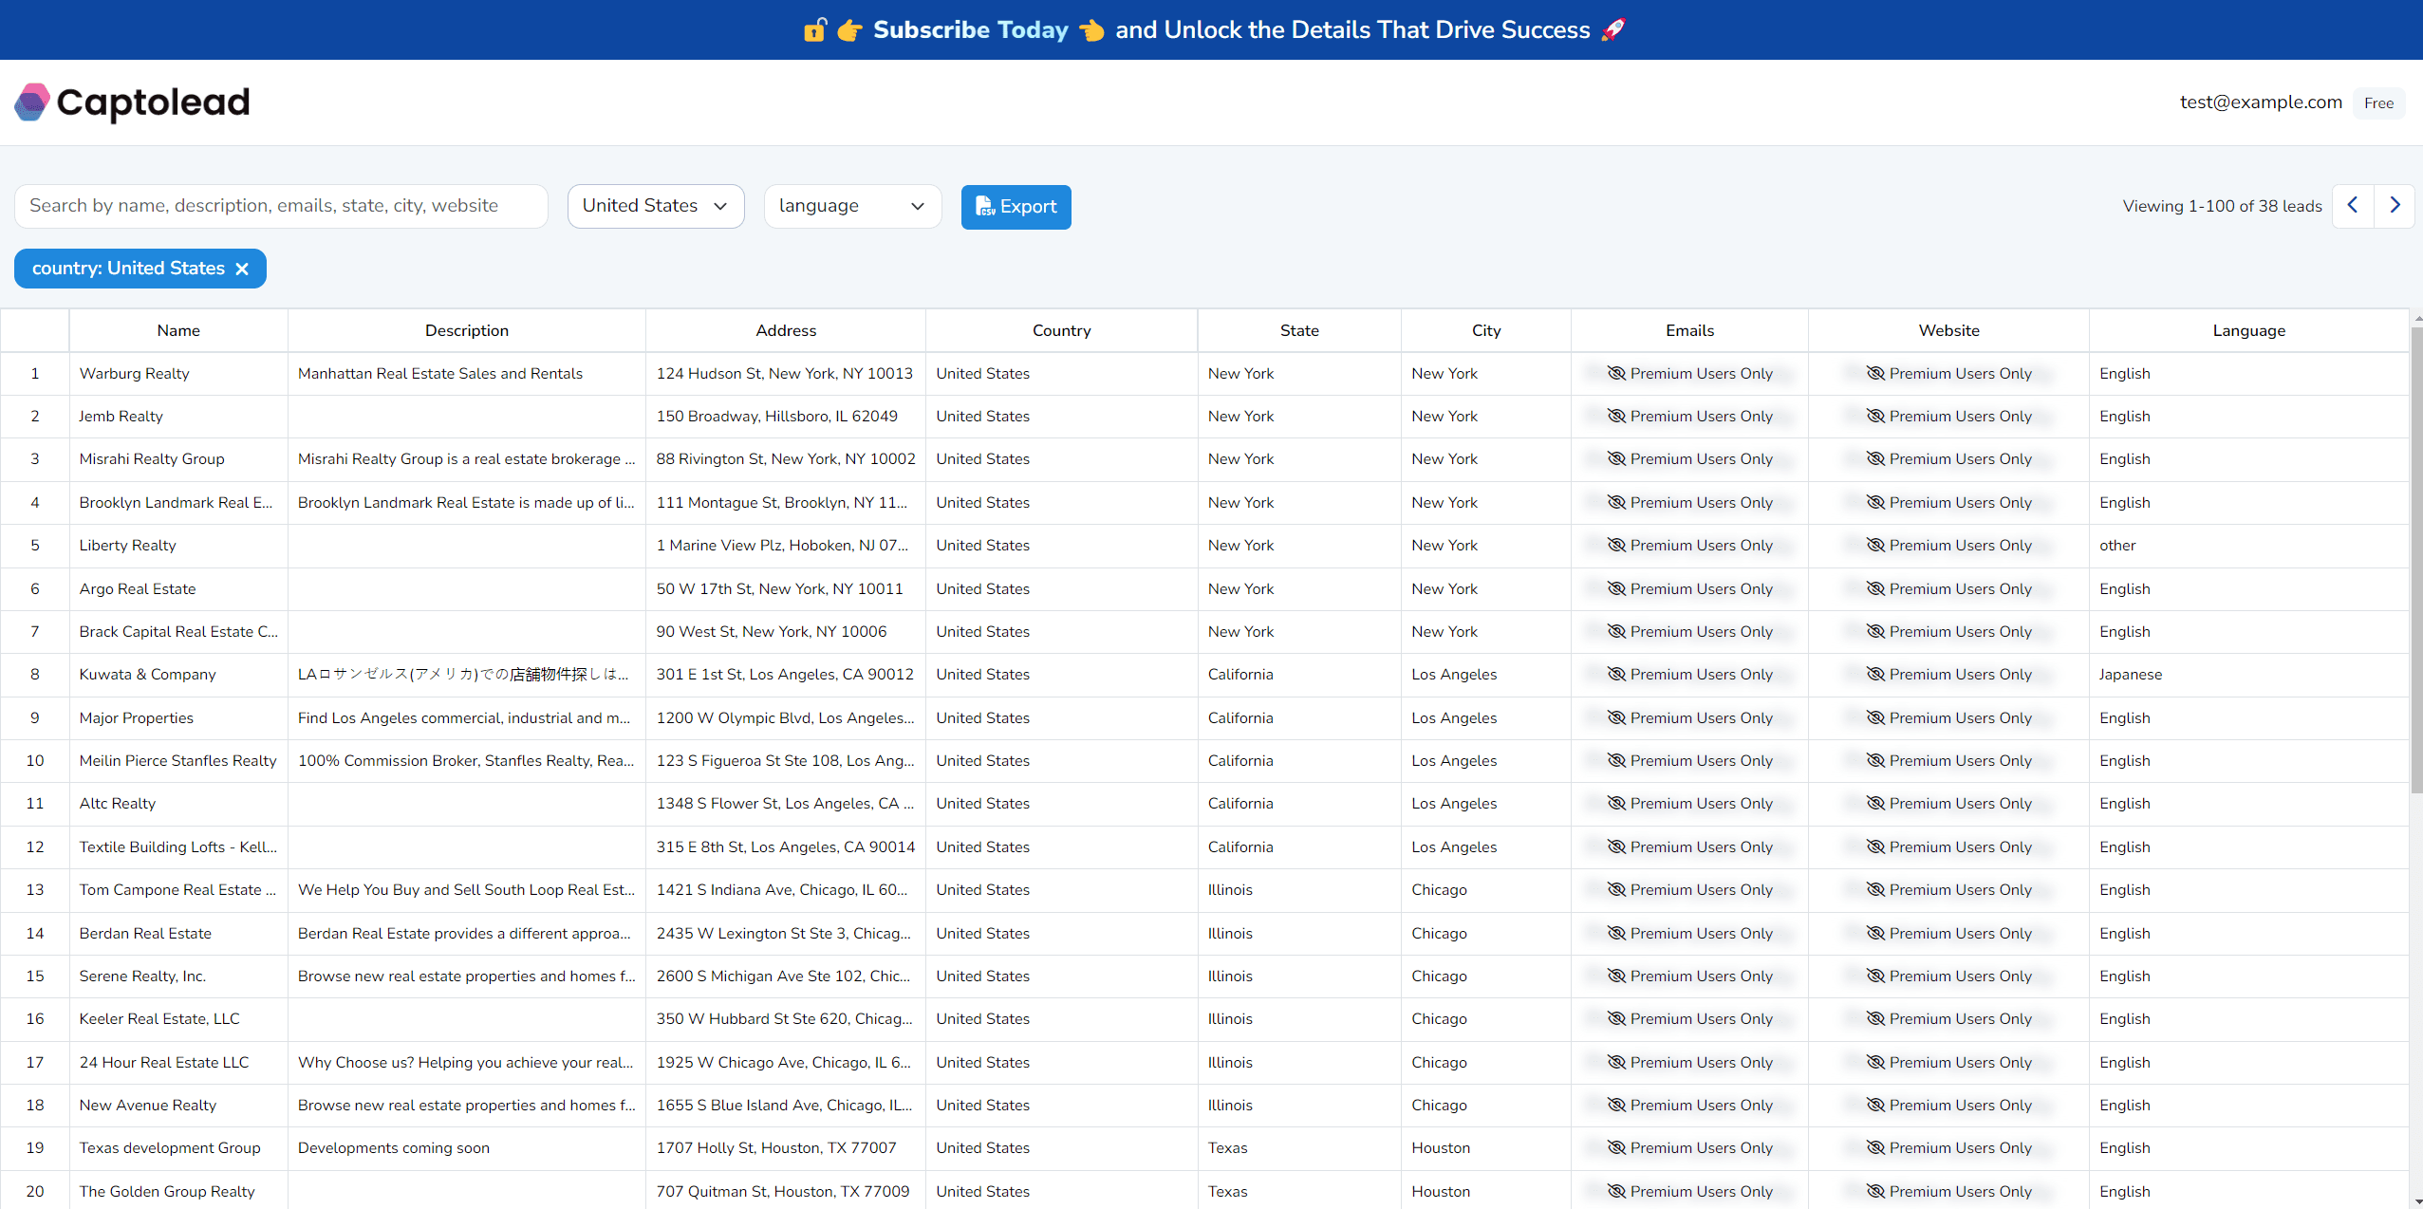
Task: Click the hidden-eye icon in Berdan Real Estate emails
Action: 1616,933
